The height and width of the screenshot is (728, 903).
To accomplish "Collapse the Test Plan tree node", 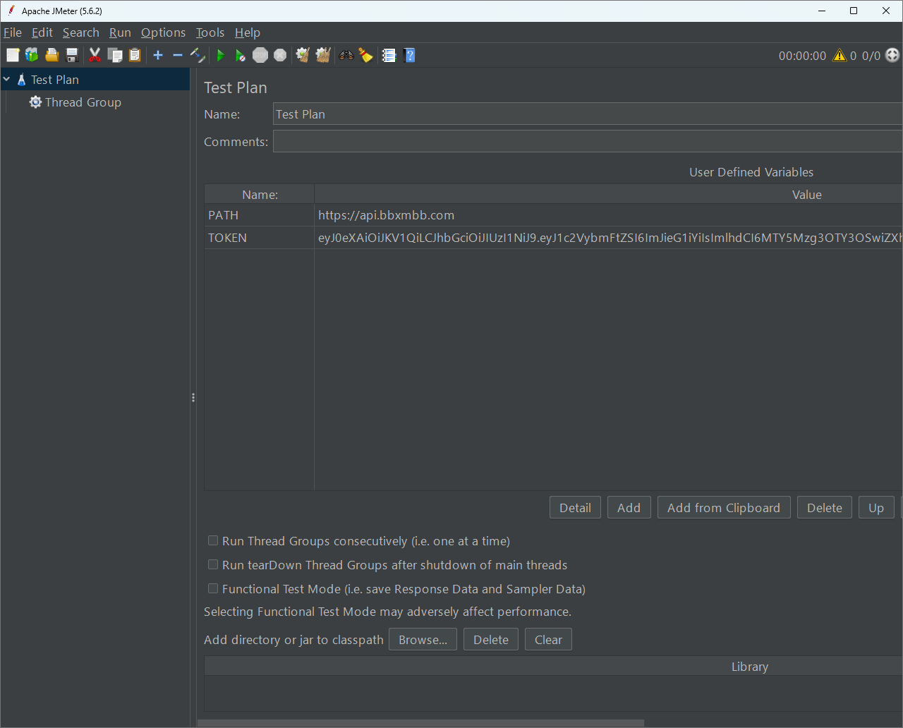I will (x=7, y=80).
